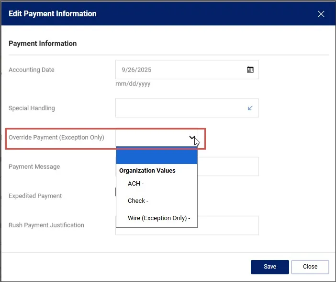This screenshot has height=282, width=336.
Task: Click the Payment Information heading
Action: (x=43, y=43)
